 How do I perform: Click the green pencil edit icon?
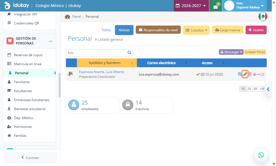click(x=245, y=74)
